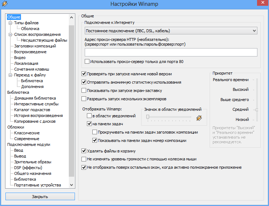Click the 'Закрыть' button
Image resolution: width=269 pixels, height=206 pixels.
coord(40,196)
